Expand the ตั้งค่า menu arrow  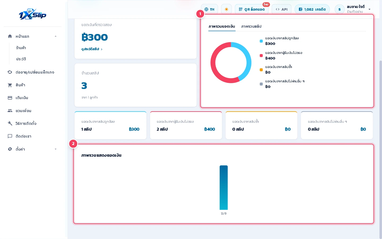(x=55, y=149)
